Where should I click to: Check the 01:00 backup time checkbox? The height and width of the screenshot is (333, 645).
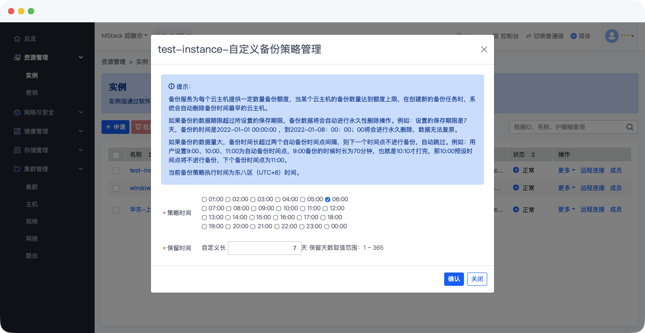click(204, 200)
